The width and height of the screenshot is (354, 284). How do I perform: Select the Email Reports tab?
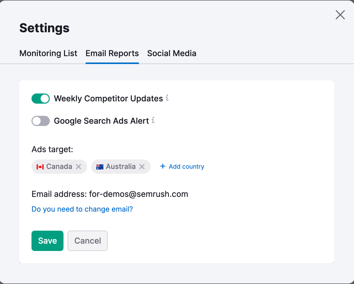pos(112,53)
